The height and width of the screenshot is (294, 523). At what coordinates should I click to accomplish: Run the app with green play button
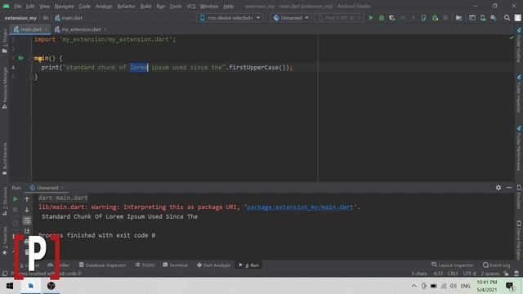coord(370,18)
